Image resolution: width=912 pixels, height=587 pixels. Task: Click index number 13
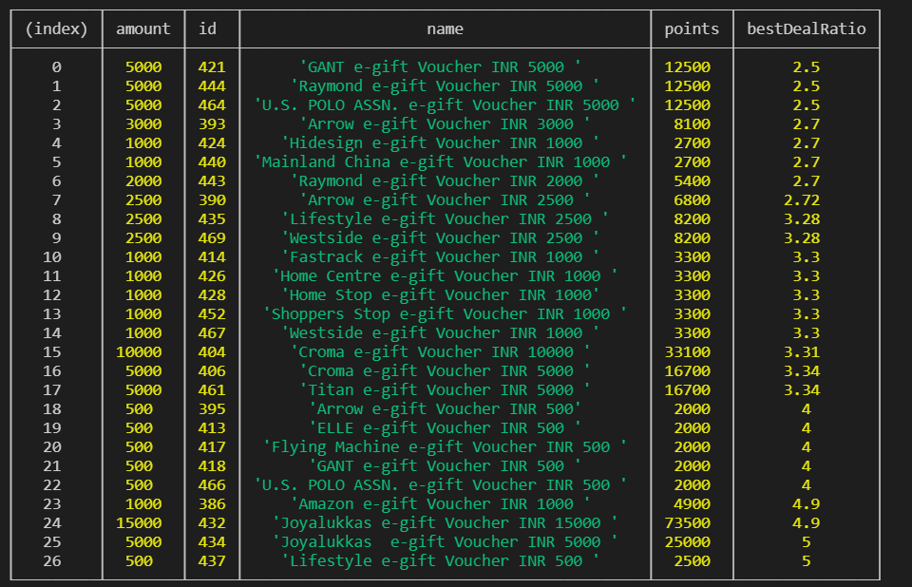(x=51, y=314)
